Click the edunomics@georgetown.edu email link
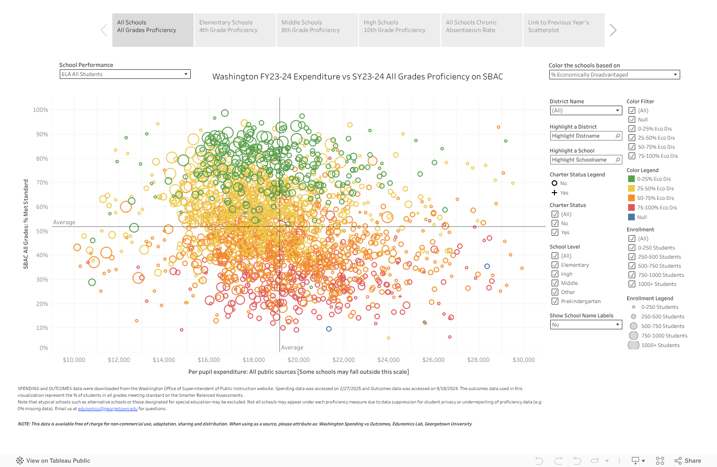The image size is (717, 467). click(108, 409)
